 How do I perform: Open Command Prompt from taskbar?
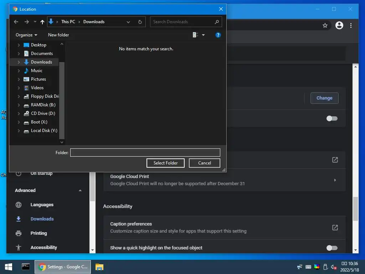[x=26, y=267]
